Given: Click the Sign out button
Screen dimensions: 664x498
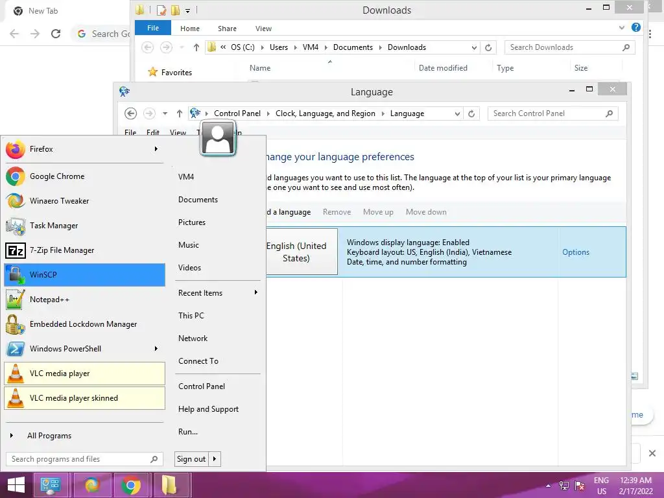Looking at the screenshot, I should (191, 459).
